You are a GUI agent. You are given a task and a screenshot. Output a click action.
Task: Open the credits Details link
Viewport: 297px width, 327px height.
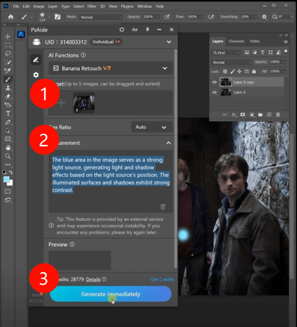click(93, 280)
